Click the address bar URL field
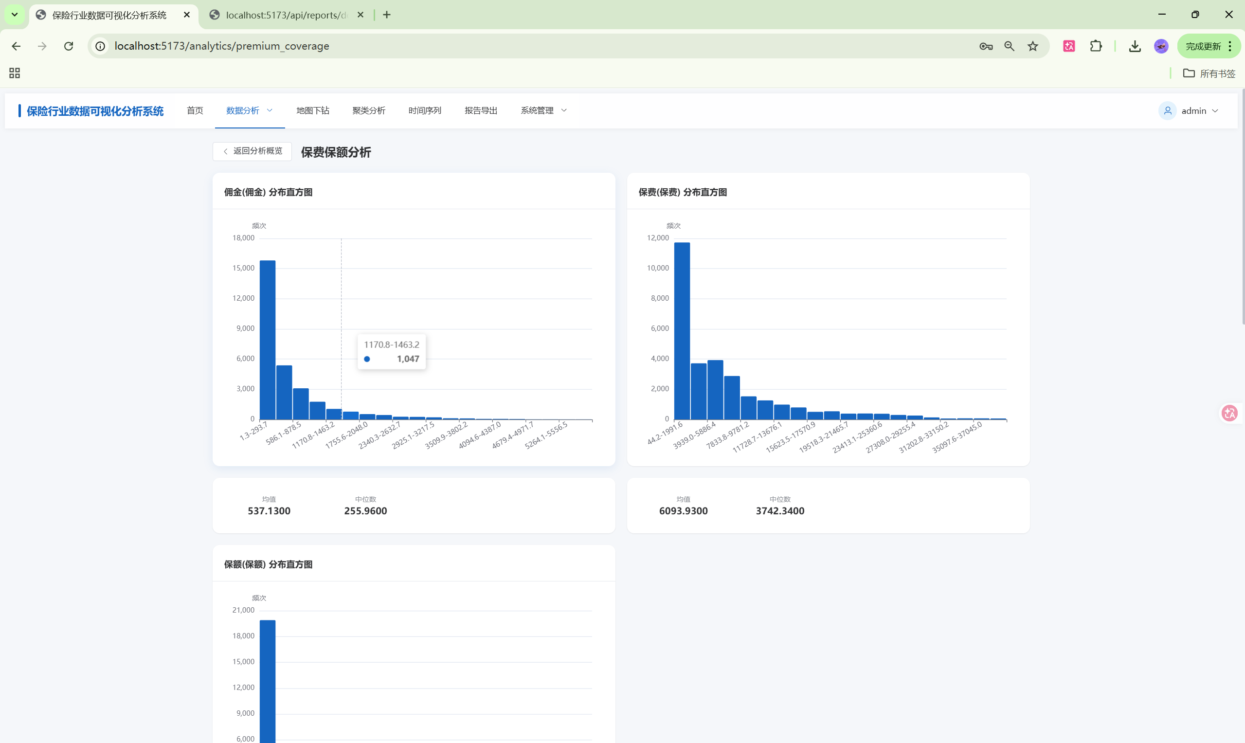1245x743 pixels. tap(501, 46)
